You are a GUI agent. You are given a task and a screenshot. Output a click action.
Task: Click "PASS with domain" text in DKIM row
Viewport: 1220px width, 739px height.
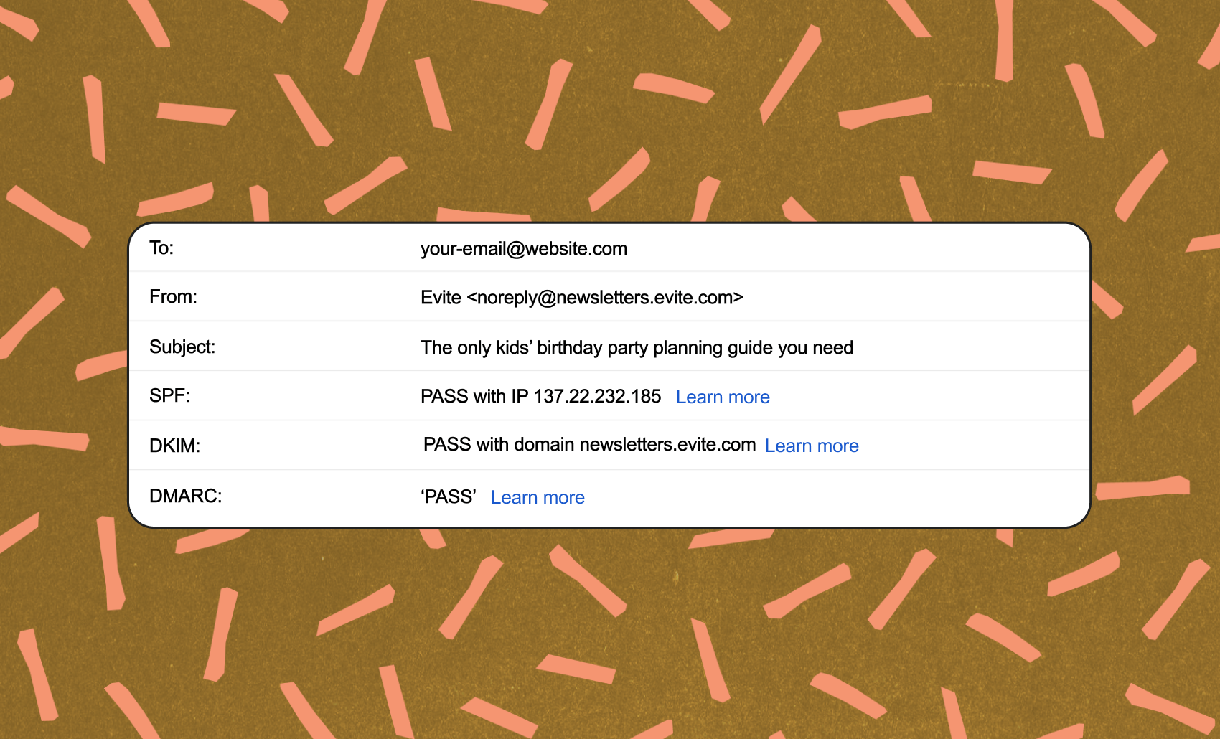coord(498,444)
